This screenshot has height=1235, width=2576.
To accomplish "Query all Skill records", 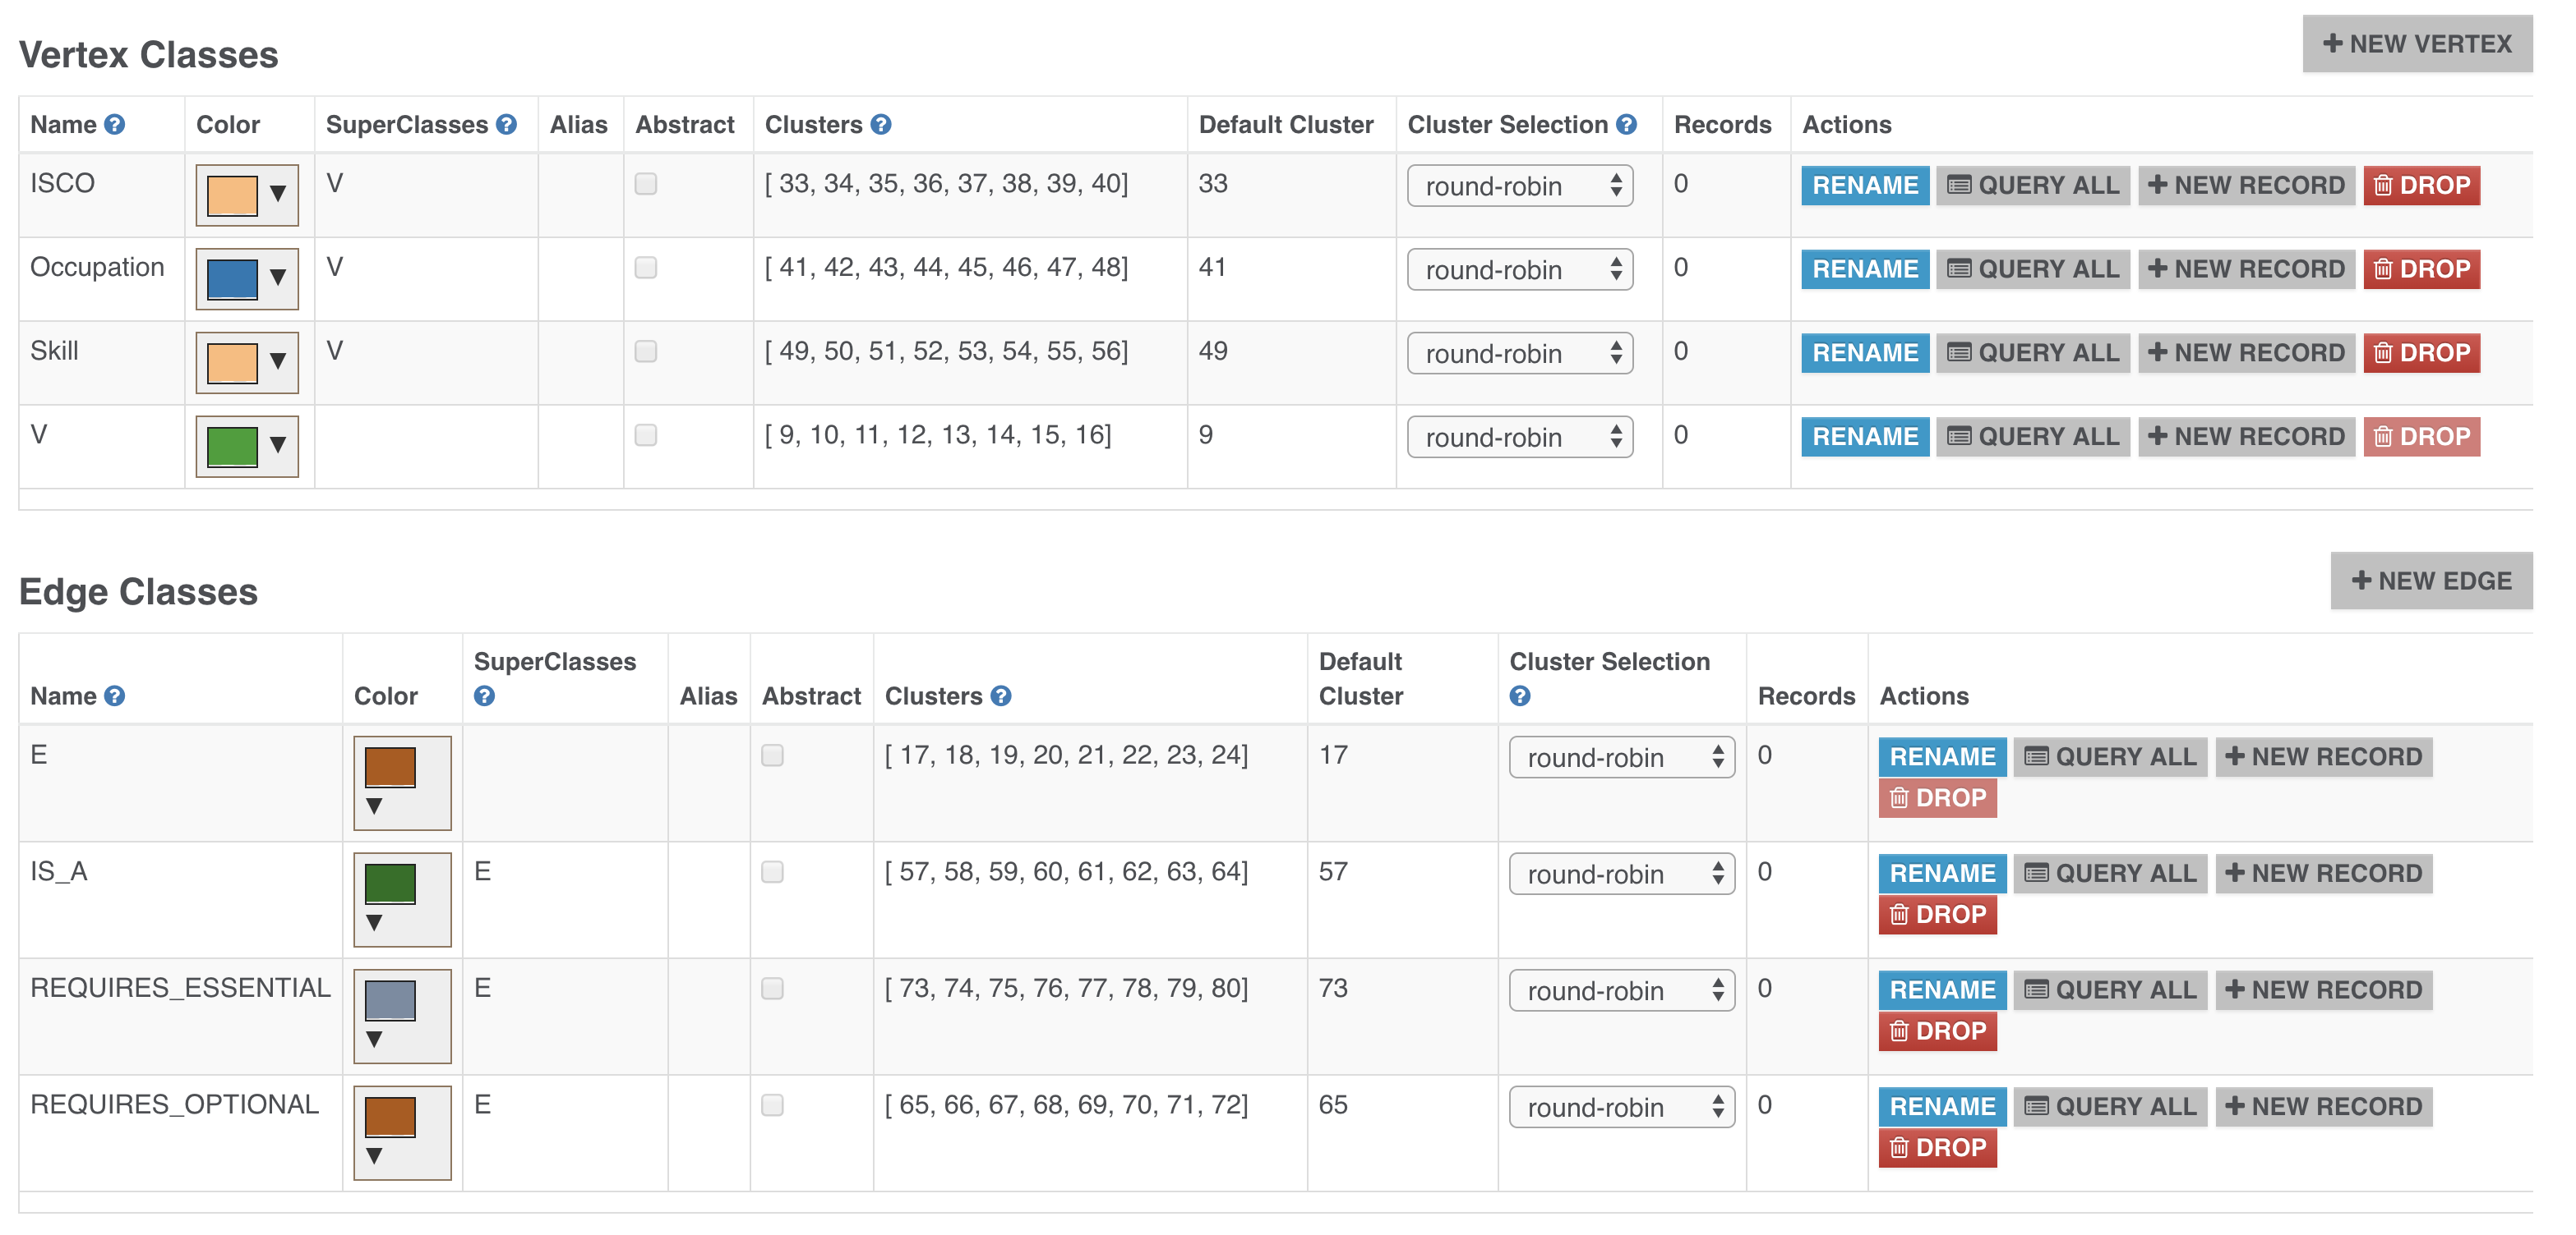I will (x=2032, y=354).
